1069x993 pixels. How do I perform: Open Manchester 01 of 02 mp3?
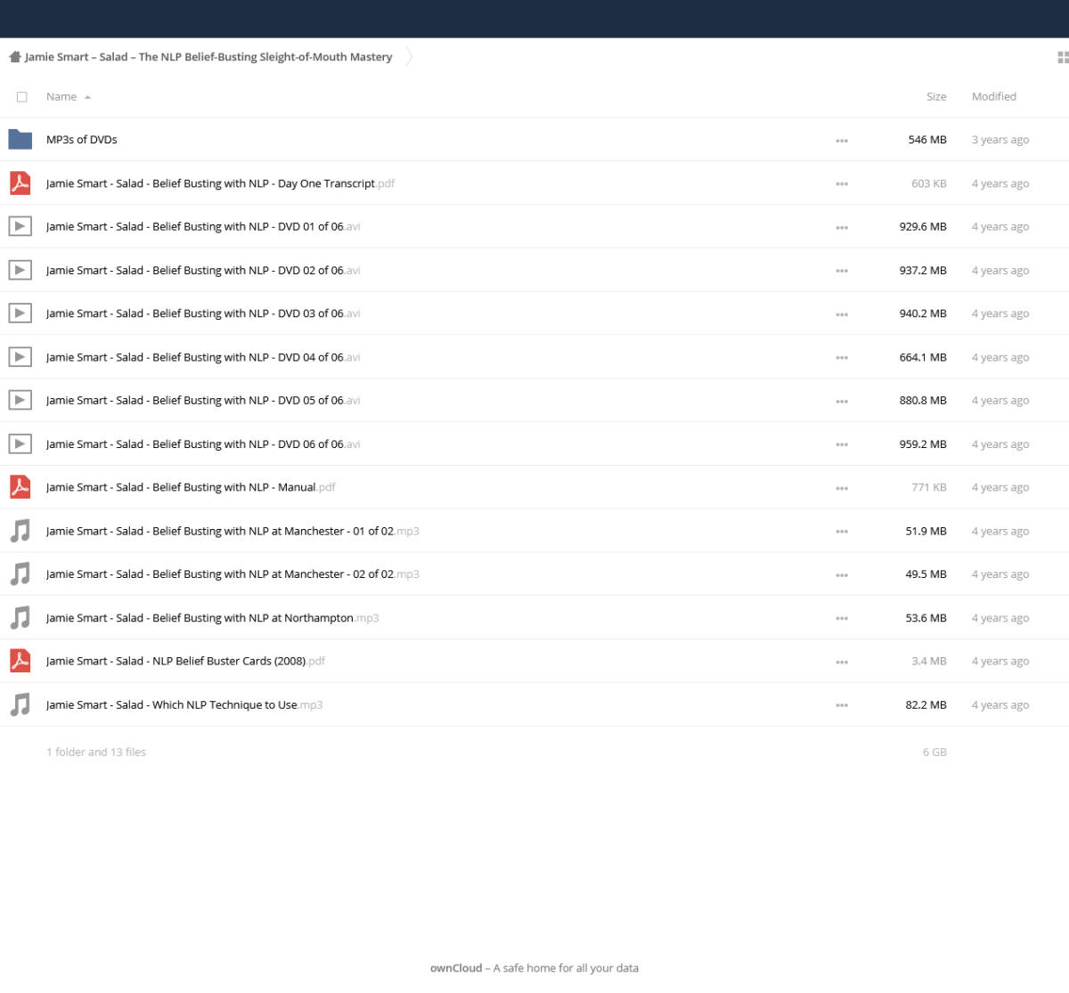(233, 531)
